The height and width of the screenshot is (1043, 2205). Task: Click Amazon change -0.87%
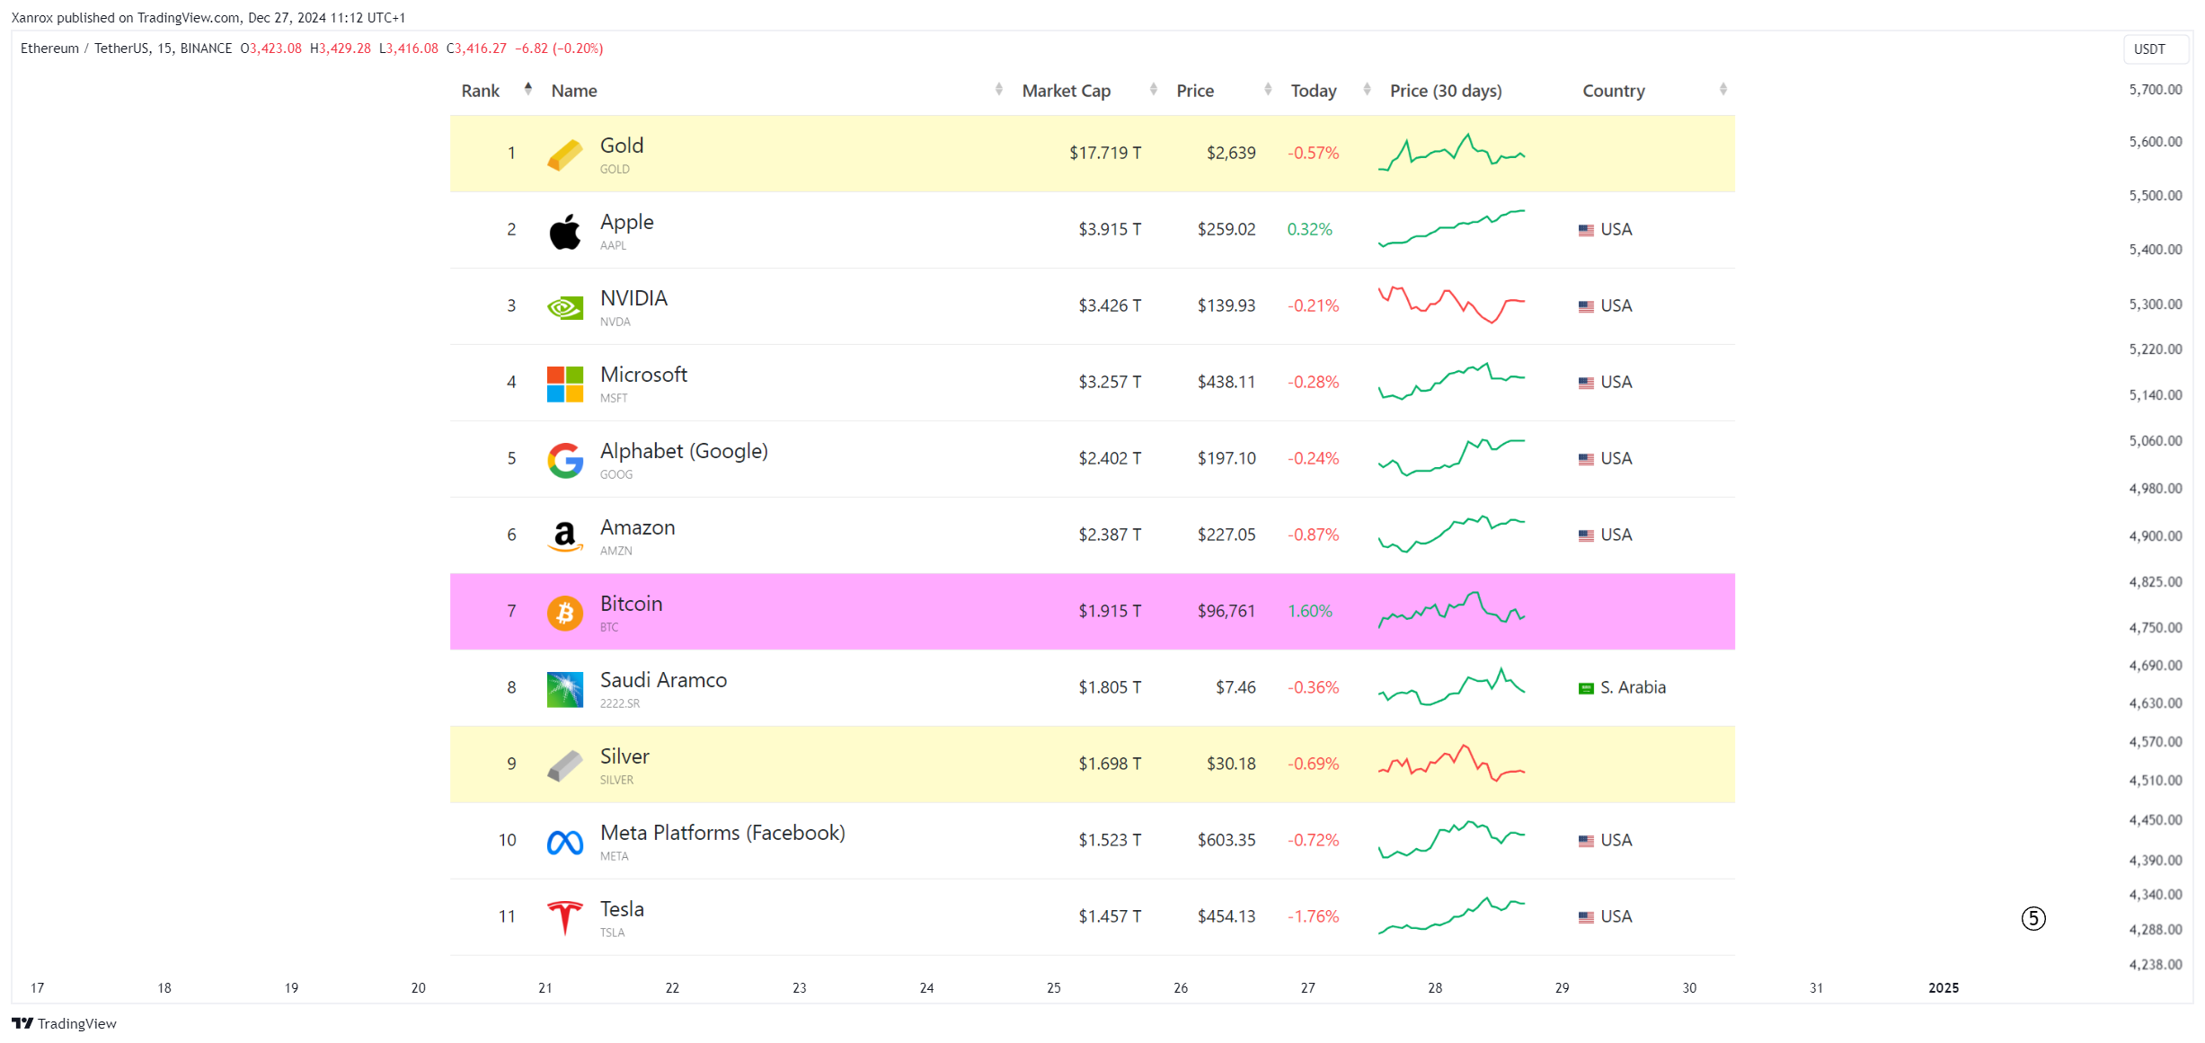tap(1313, 535)
